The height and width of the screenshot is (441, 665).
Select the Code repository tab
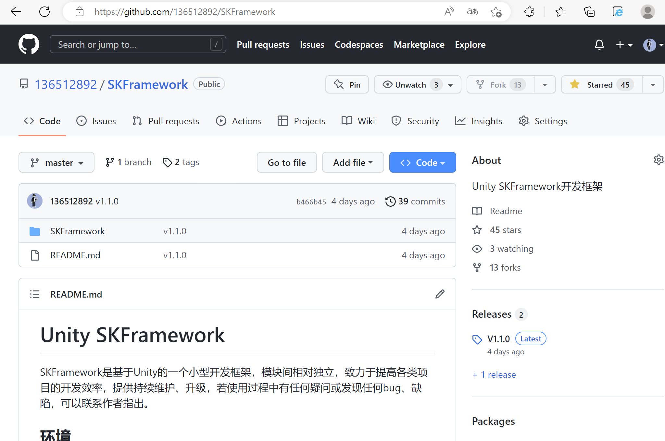click(x=42, y=121)
